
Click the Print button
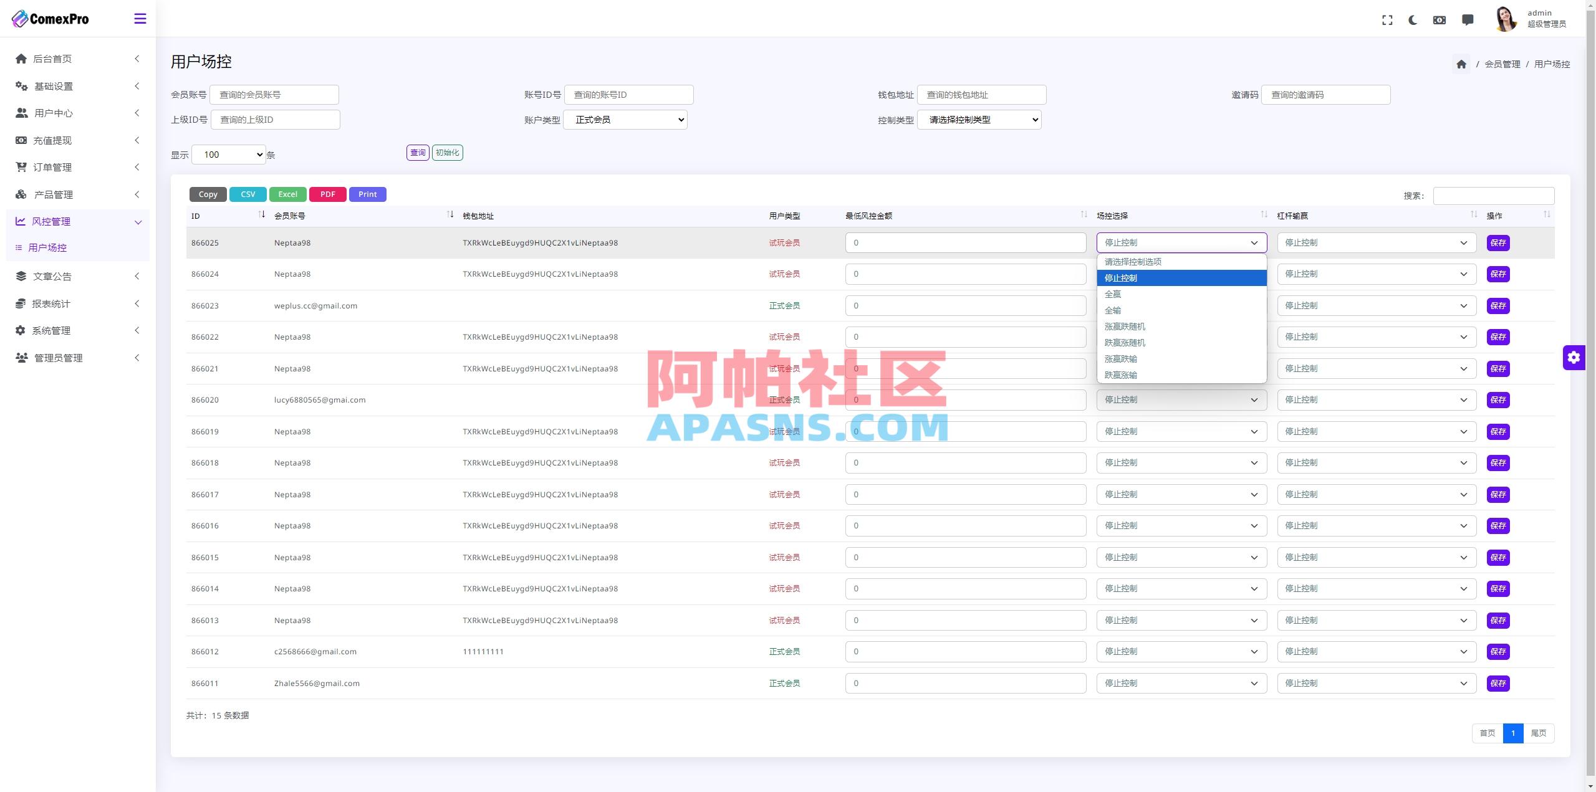[x=368, y=194]
